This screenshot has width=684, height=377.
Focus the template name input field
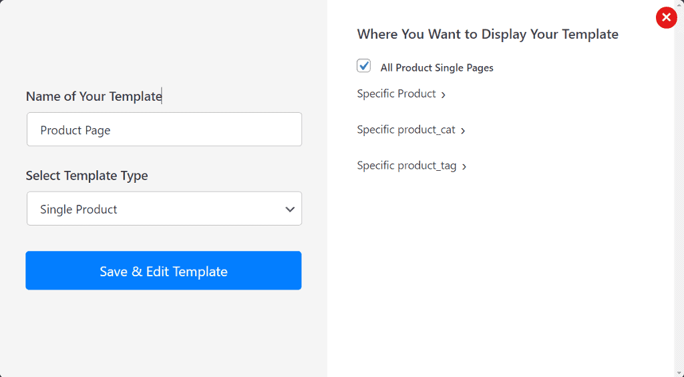tap(164, 129)
